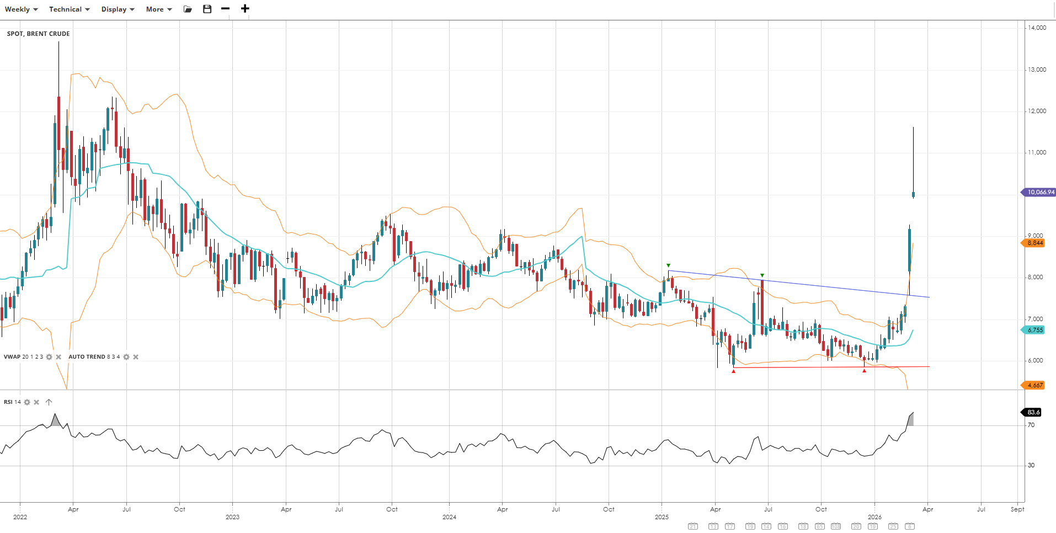This screenshot has height=533, width=1056.
Task: Click the SPOT, BRENT CRUDE chart title
Action: [39, 34]
